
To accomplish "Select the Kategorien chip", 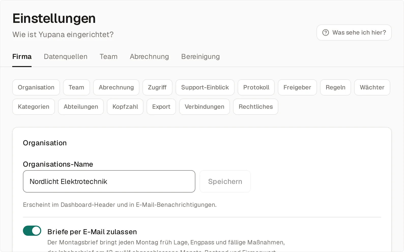I will (34, 107).
